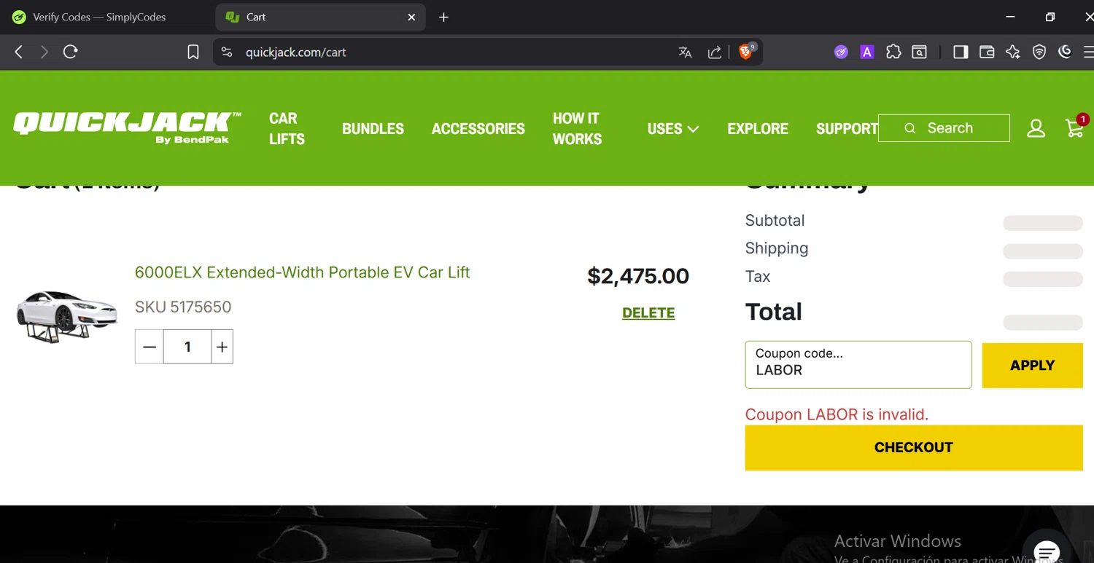Screen dimensions: 1094x563
Task: Click the crescent swirl toolbar icon
Action: click(x=1065, y=52)
